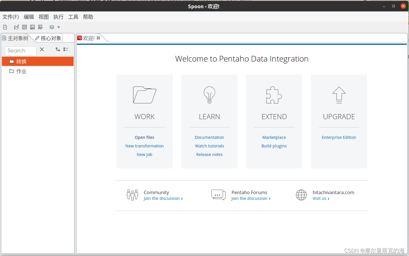Click the New transformation link

pos(144,146)
